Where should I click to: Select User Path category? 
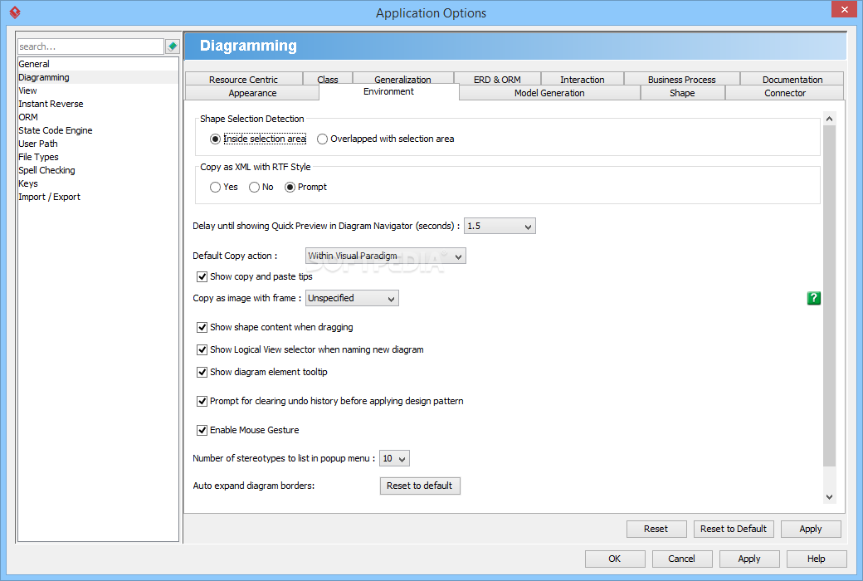pyautogui.click(x=98, y=144)
